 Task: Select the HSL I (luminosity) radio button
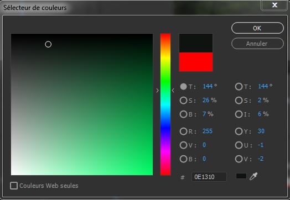pyautogui.click(x=239, y=114)
